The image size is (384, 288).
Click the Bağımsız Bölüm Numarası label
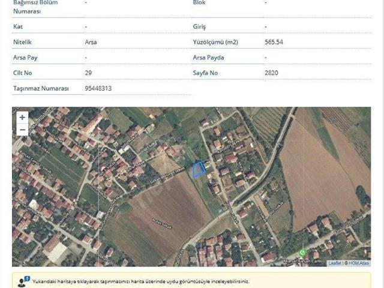[35, 7]
